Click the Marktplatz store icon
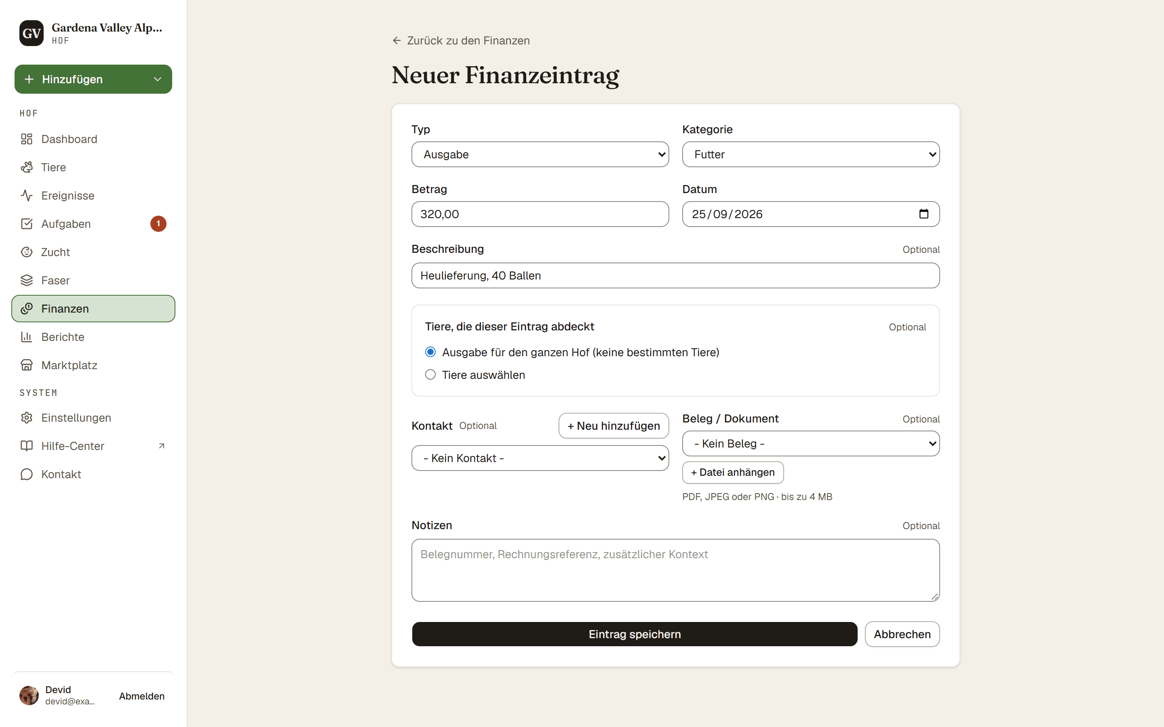Viewport: 1164px width, 727px height. click(26, 366)
